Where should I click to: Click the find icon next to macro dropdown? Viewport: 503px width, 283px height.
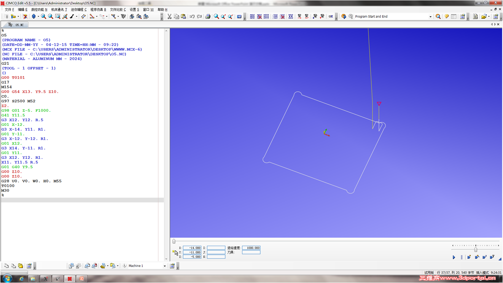tap(438, 16)
